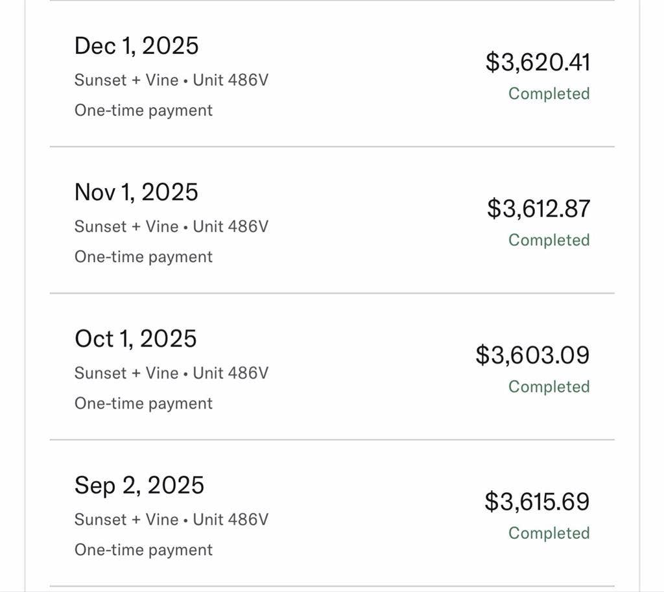This screenshot has width=664, height=592.
Task: Click Sunset + Vine Unit 486V under Oct 1
Action: point(171,373)
